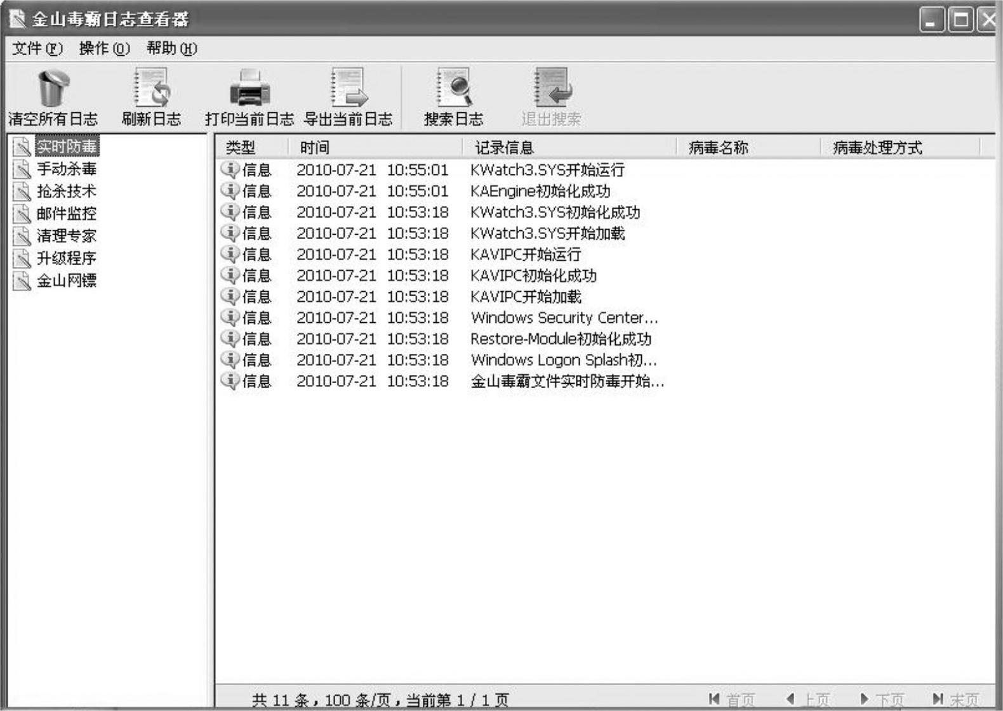Click the exit search icon
This screenshot has height=711, width=1003.
click(552, 88)
